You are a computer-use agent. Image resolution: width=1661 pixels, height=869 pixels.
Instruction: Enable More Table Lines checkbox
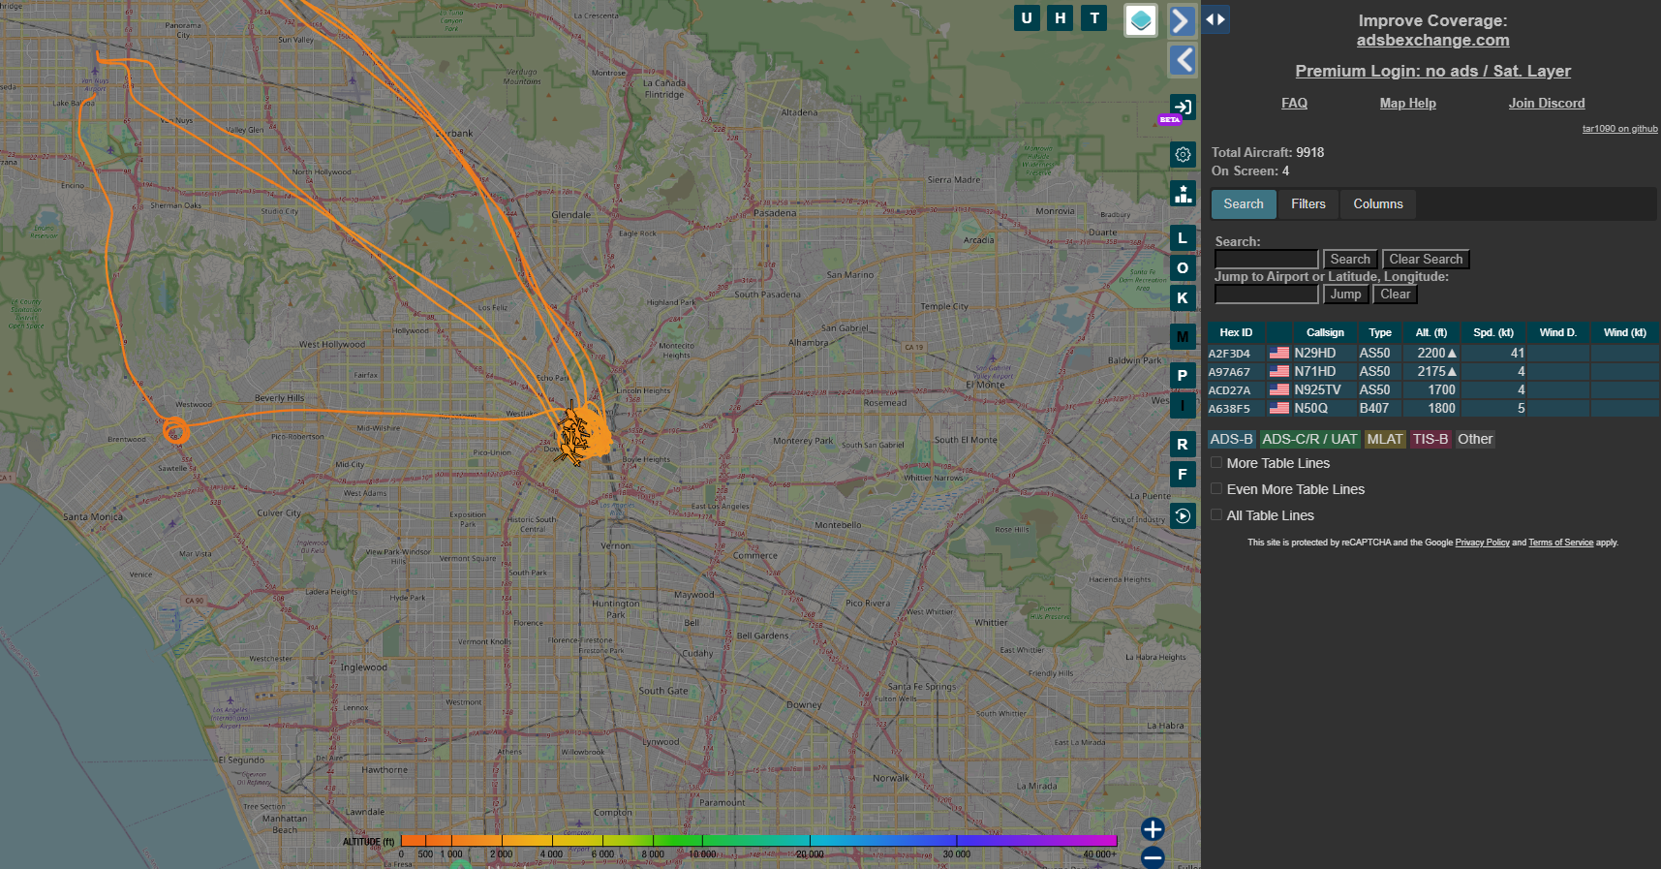coord(1216,463)
